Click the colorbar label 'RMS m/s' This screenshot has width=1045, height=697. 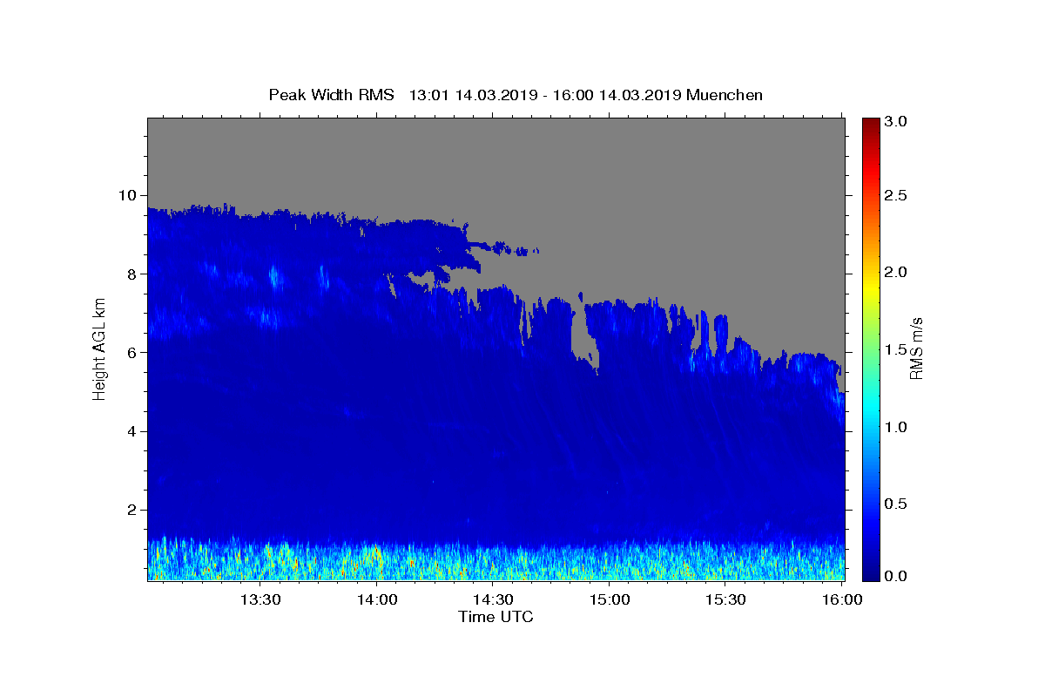(x=915, y=348)
